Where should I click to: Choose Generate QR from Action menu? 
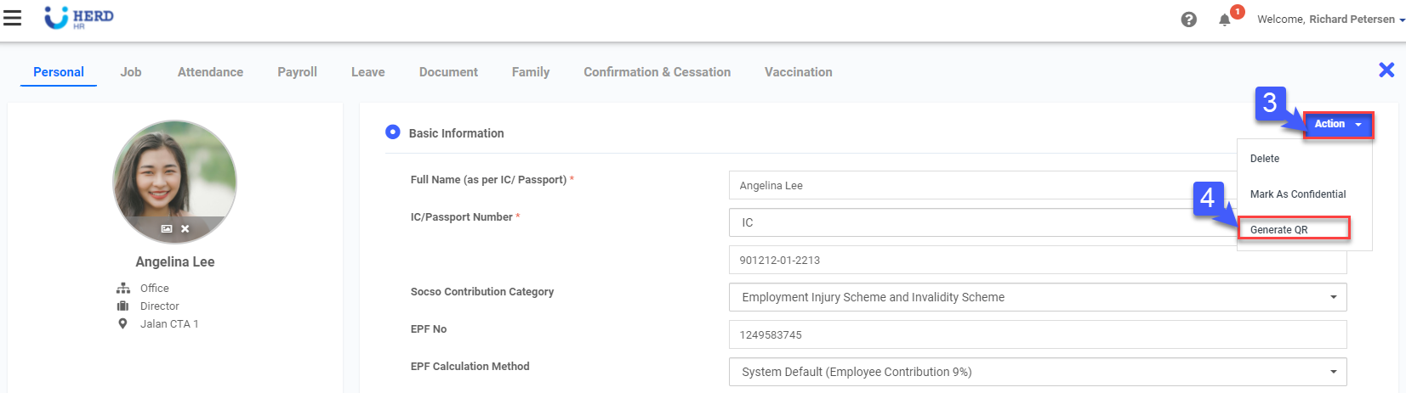pos(1279,230)
